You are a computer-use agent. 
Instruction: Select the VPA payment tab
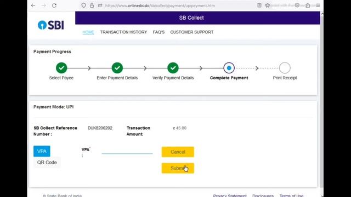pyautogui.click(x=42, y=151)
